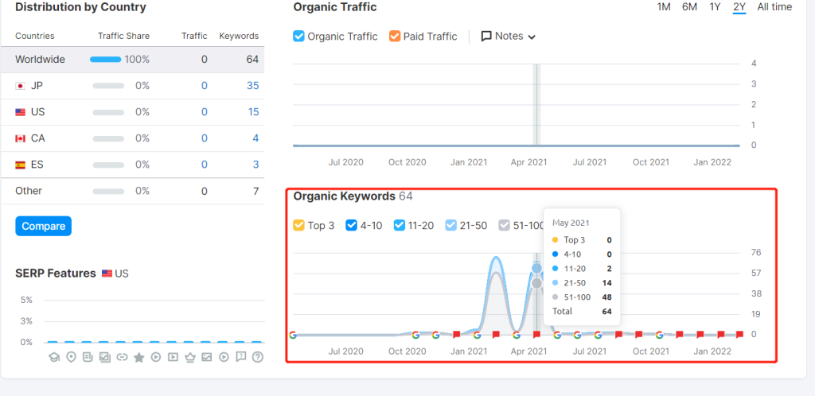Disable the Top 3 keywords checkbox
Image resolution: width=815 pixels, height=396 pixels.
pos(299,225)
